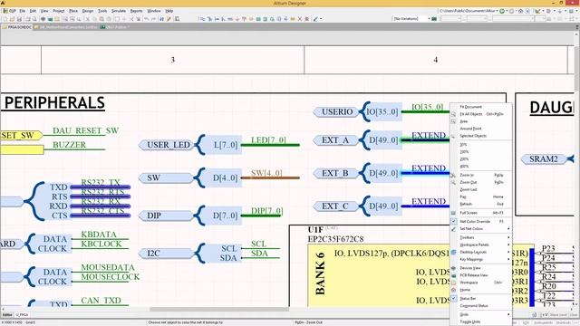The height and width of the screenshot is (326, 580).
Task: Expand Set Net Colors submenu
Action: 481,229
